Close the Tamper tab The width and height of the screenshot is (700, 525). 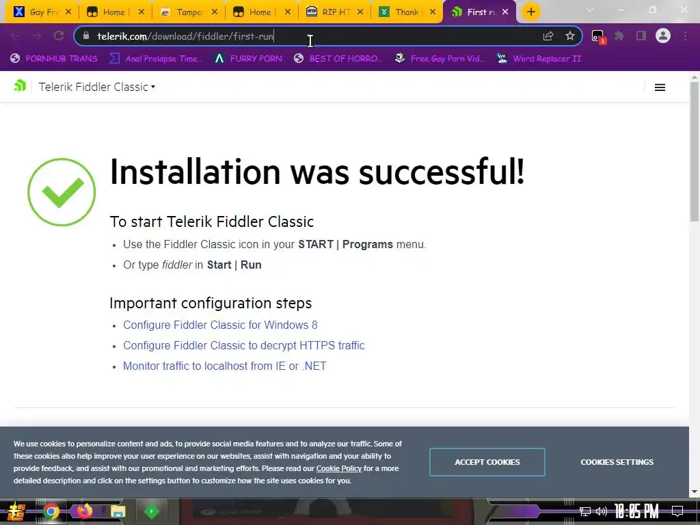click(214, 12)
